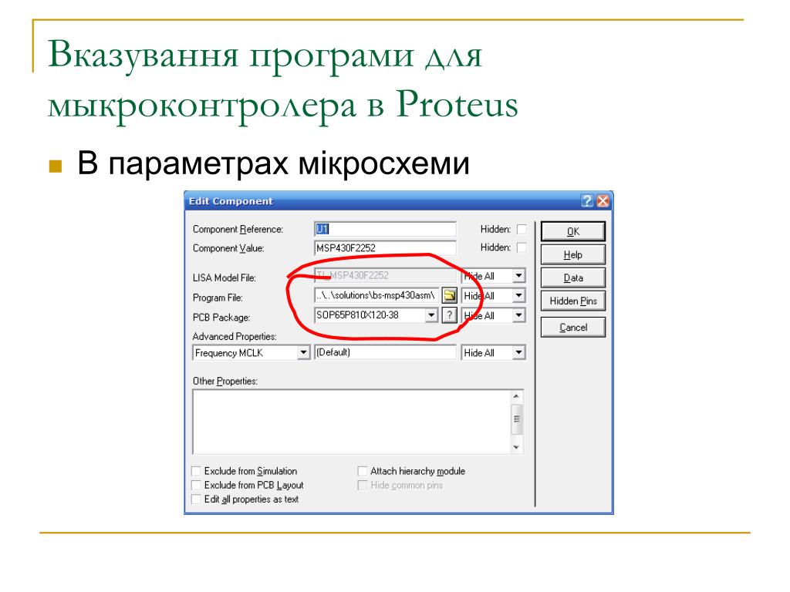The width and height of the screenshot is (790, 592).
Task: Cancel the Edit Component dialog
Action: coord(573,328)
